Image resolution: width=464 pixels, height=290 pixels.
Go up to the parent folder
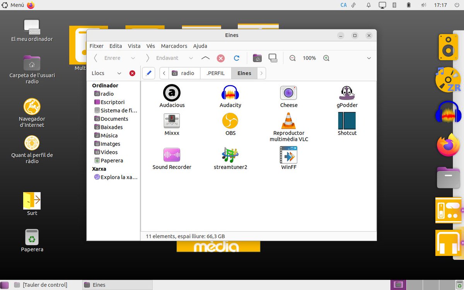(x=206, y=58)
